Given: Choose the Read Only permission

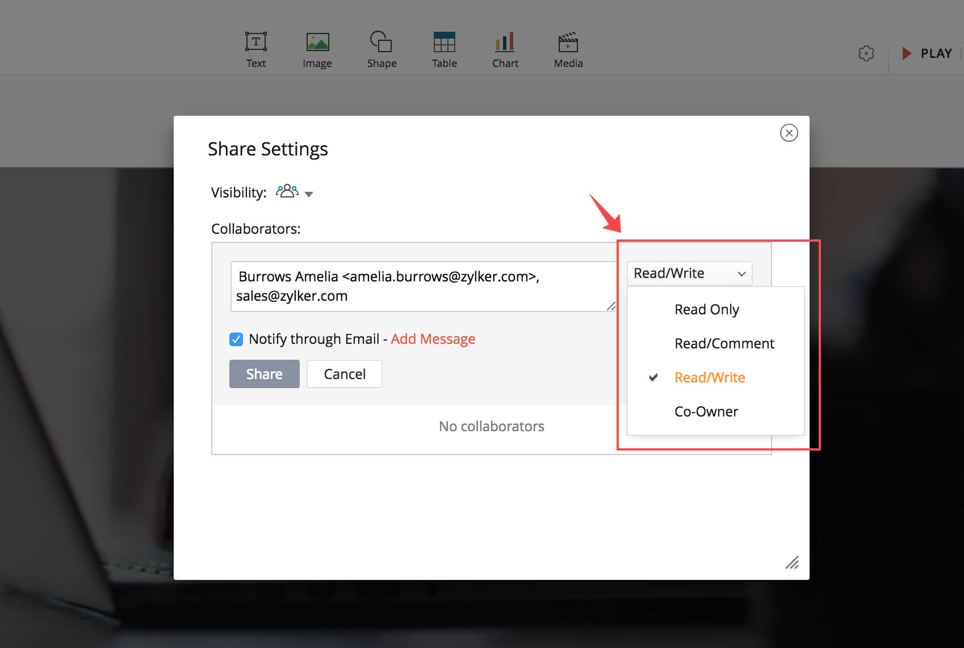Looking at the screenshot, I should (x=707, y=309).
